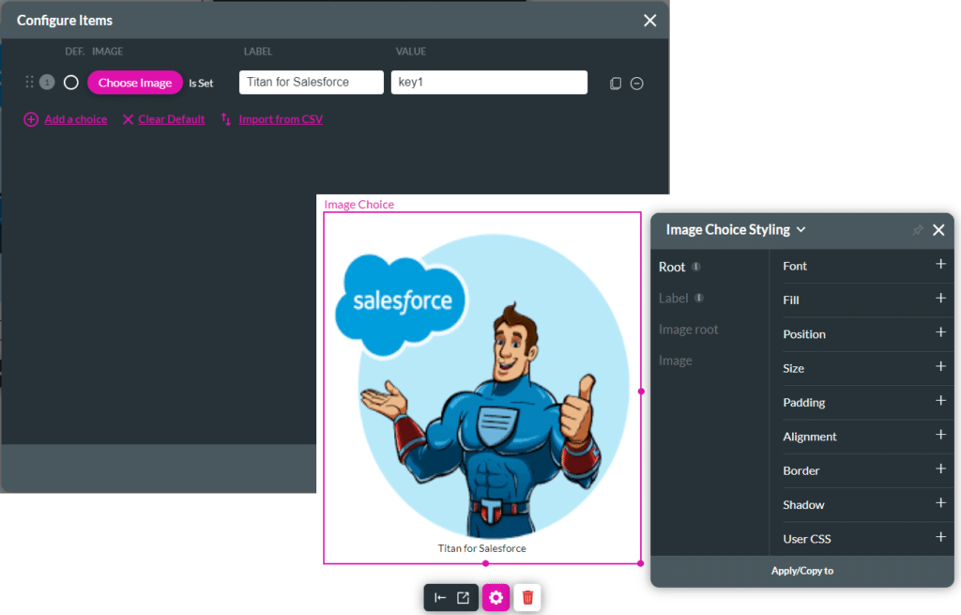
Task: Select the default radio button for item 1
Action: tap(71, 83)
